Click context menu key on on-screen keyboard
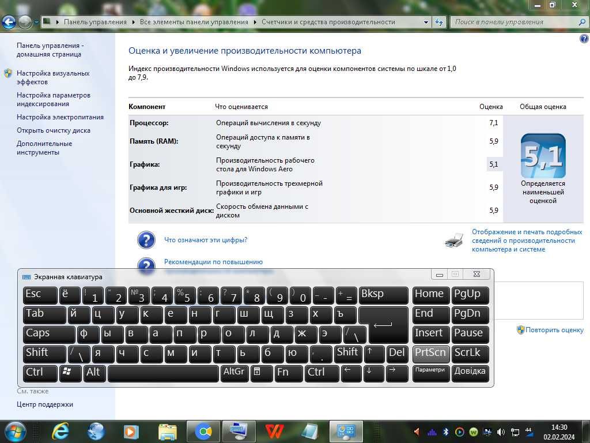 pyautogui.click(x=262, y=373)
